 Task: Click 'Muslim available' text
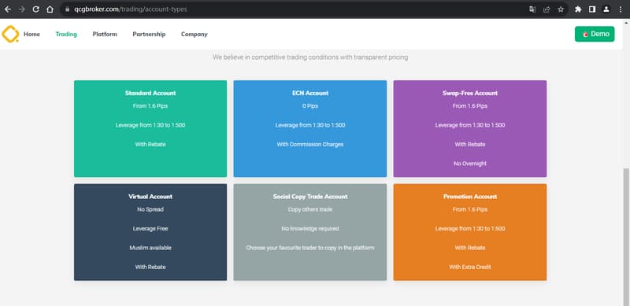[150, 248]
